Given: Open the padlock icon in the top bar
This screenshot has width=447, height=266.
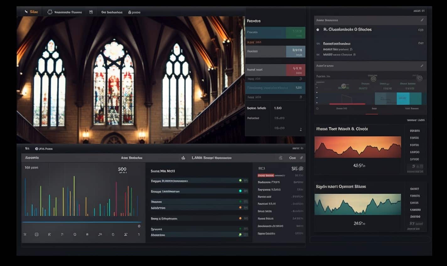Looking at the screenshot, I should [x=130, y=12].
